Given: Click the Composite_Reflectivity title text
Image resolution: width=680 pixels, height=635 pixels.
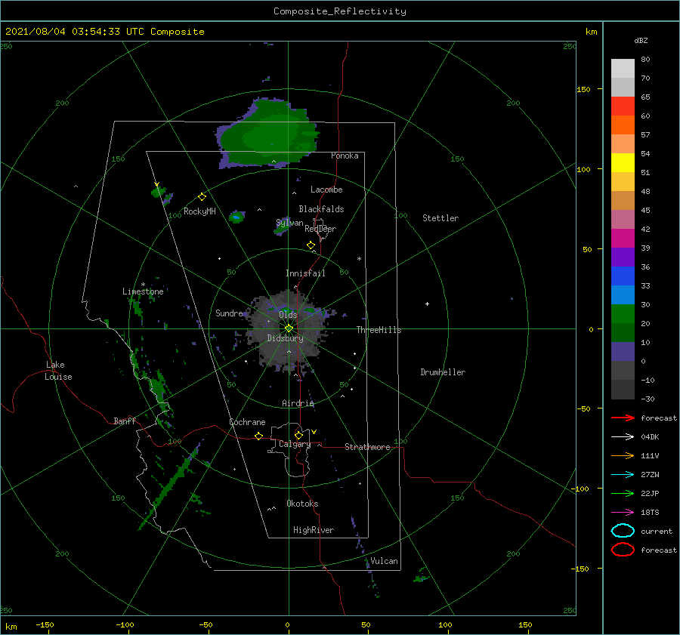Looking at the screenshot, I should click(339, 11).
